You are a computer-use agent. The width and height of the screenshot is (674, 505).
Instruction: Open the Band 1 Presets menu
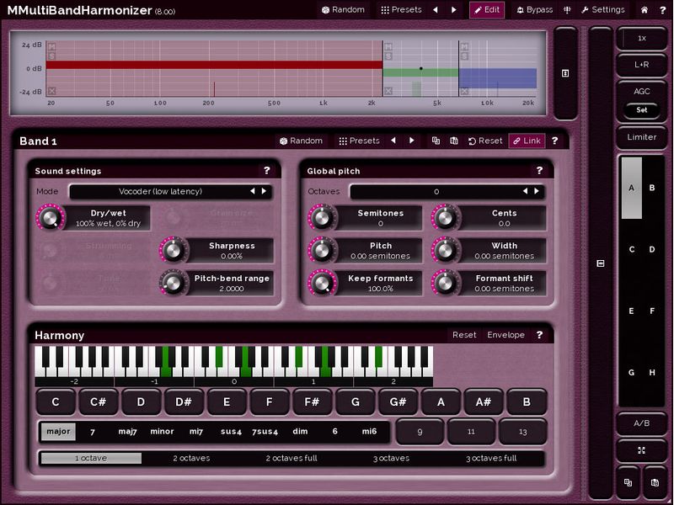click(360, 141)
